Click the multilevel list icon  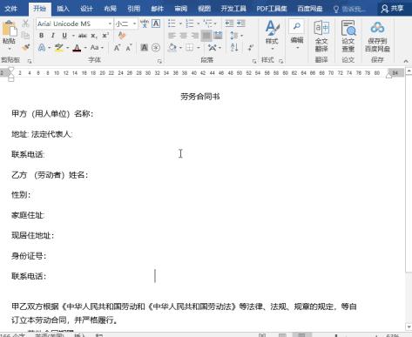point(207,24)
